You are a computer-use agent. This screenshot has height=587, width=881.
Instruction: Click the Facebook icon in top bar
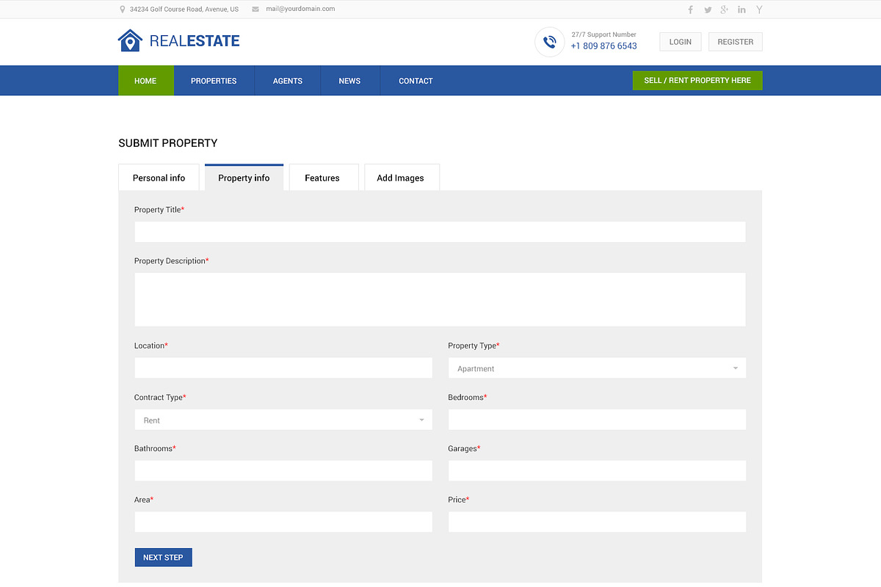tap(690, 10)
